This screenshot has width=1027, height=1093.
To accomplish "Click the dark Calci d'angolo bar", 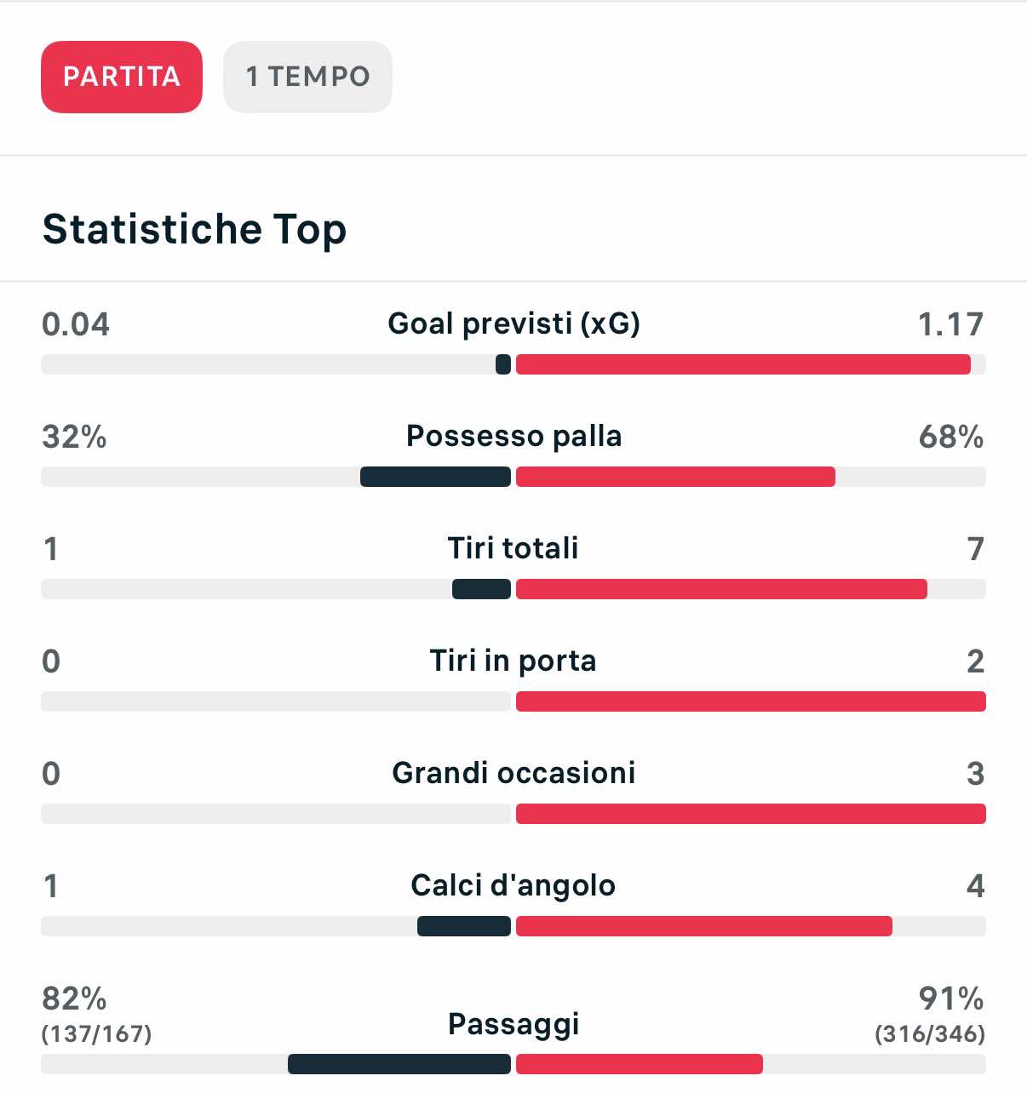I will click(x=464, y=926).
